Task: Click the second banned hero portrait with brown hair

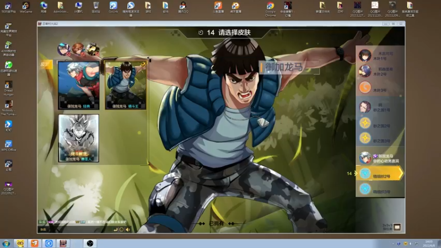Action: pyautogui.click(x=78, y=49)
